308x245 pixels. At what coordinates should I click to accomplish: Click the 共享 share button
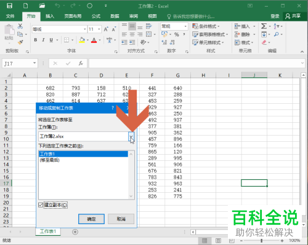pyautogui.click(x=293, y=16)
